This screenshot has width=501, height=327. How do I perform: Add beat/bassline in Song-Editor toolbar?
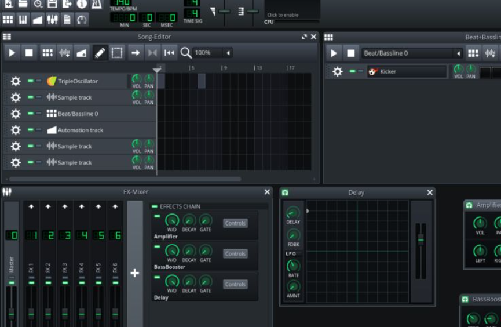tap(47, 53)
